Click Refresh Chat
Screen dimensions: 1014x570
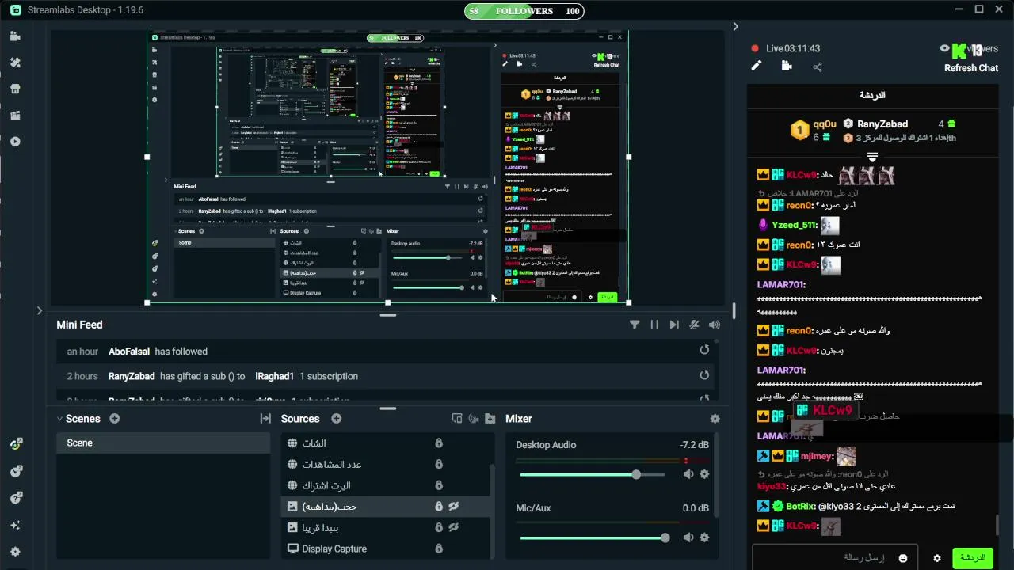(x=970, y=68)
